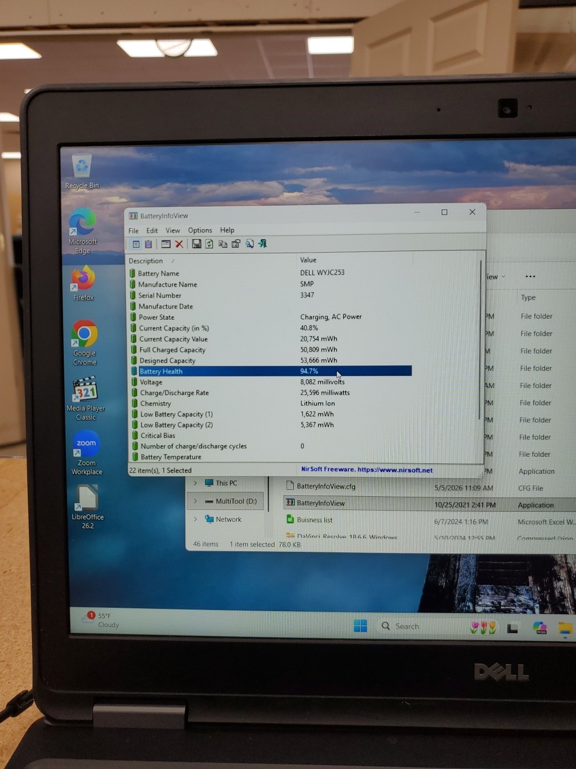
Task: Click the Windows Start button
Action: [361, 626]
